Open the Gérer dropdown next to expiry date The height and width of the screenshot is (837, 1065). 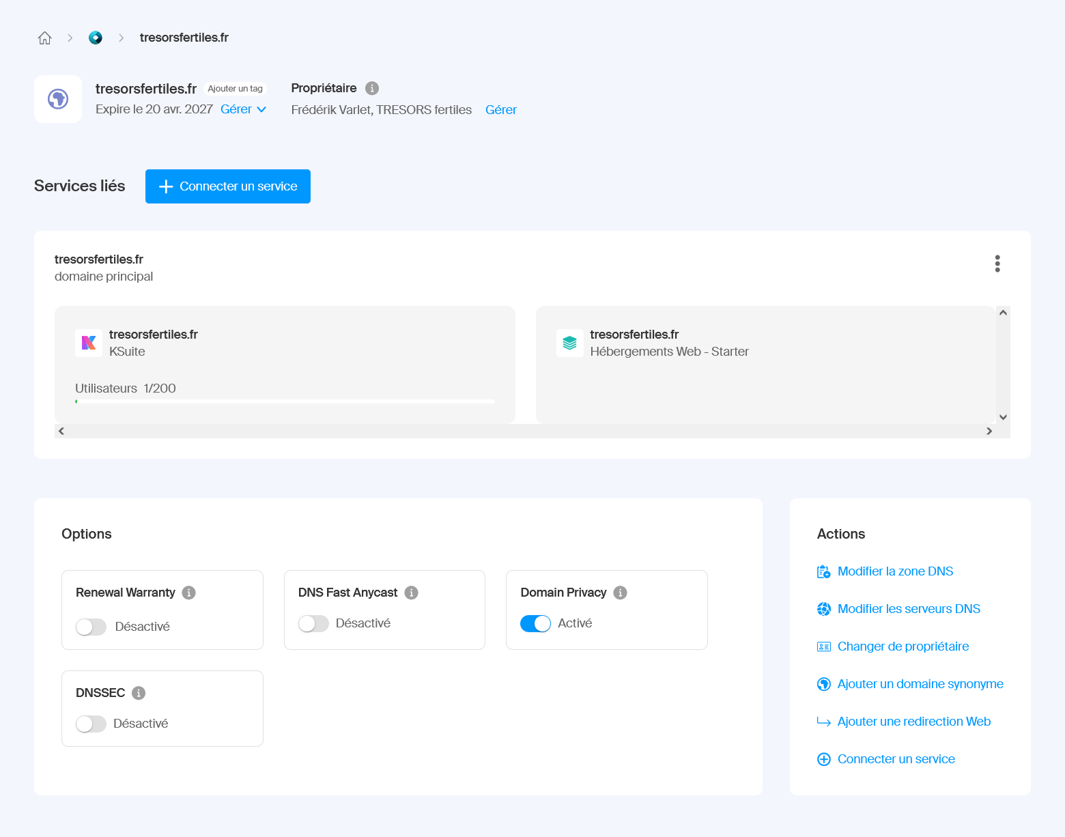tap(244, 109)
